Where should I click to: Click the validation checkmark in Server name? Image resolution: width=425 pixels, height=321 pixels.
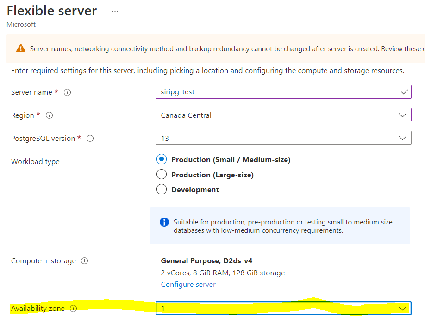(404, 92)
